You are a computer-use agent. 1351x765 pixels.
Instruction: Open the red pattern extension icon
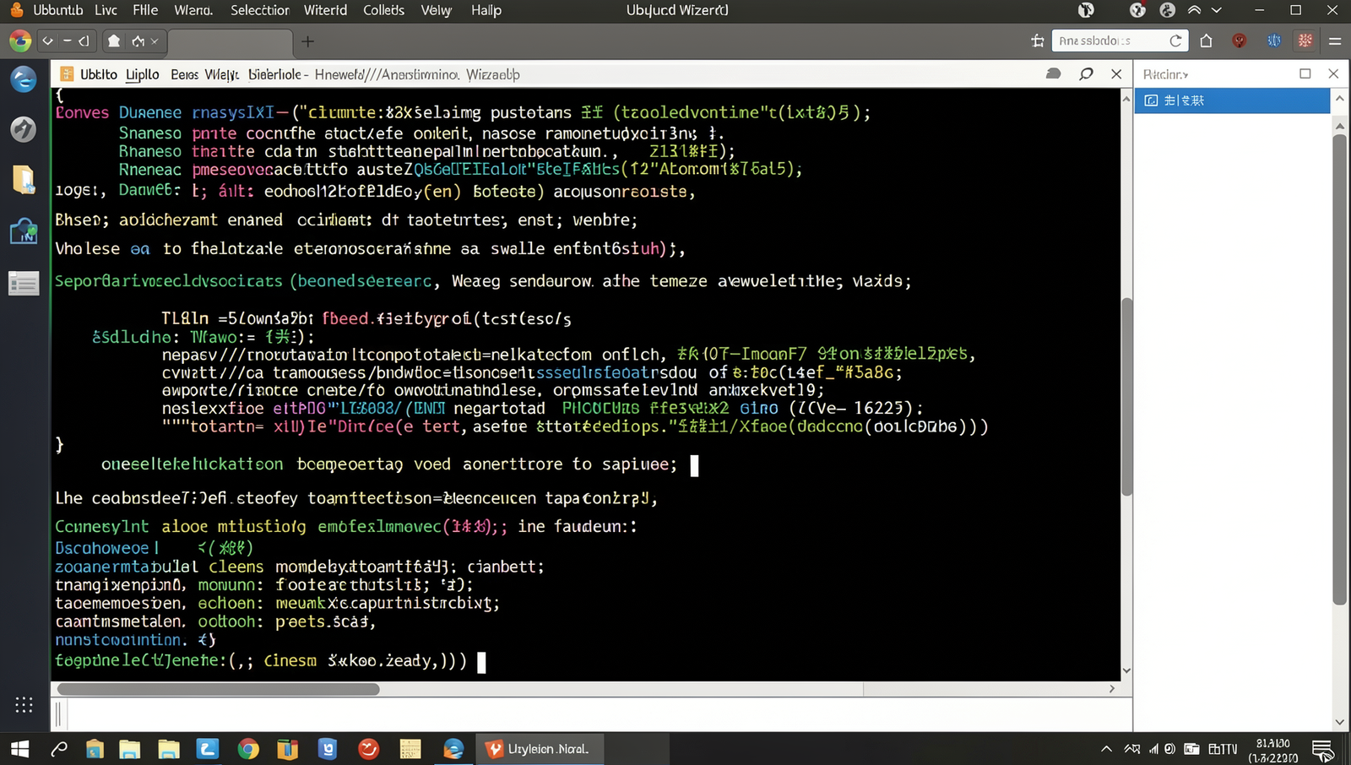(1305, 41)
